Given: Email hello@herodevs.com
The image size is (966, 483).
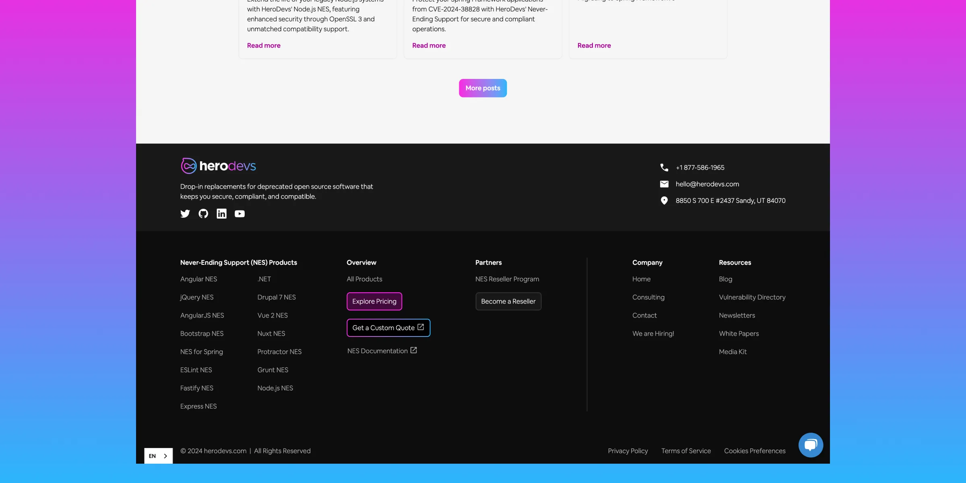Looking at the screenshot, I should [x=707, y=184].
